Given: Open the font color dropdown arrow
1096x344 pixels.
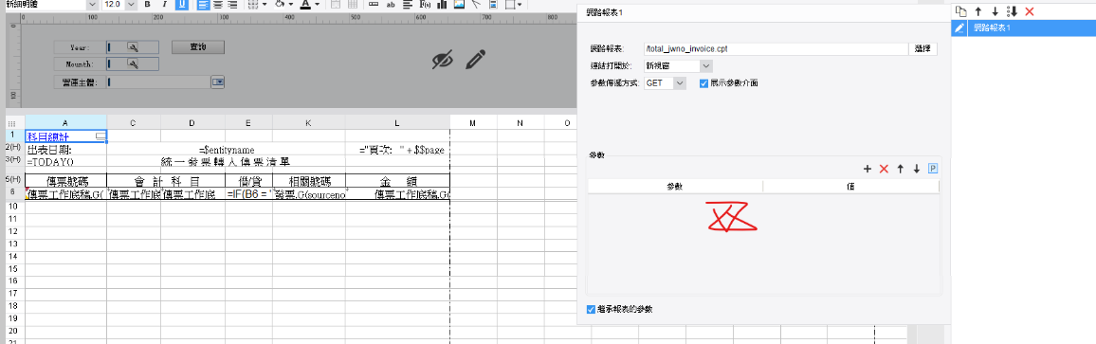Looking at the screenshot, I should (318, 4).
